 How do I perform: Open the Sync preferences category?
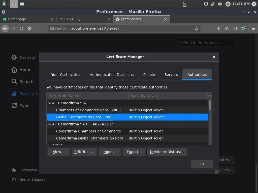coord(20,106)
